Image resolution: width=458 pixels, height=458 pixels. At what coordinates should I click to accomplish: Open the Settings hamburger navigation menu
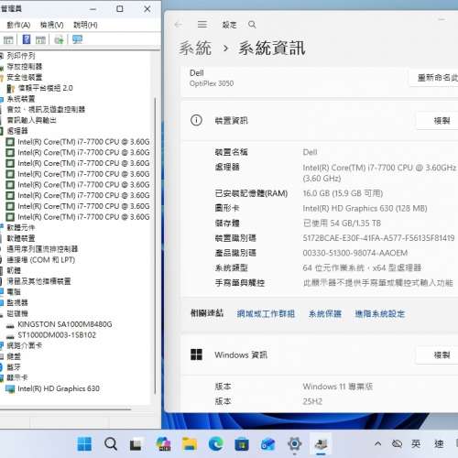202,25
